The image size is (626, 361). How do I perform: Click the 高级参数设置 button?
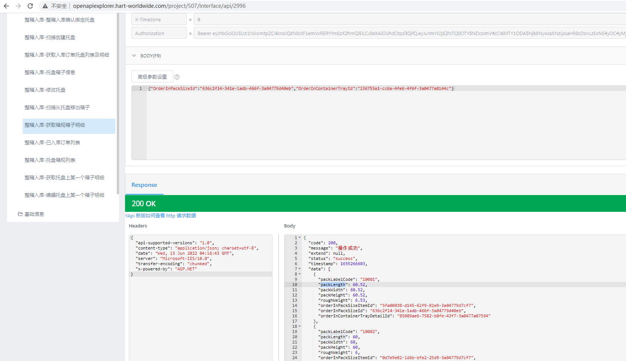point(152,77)
